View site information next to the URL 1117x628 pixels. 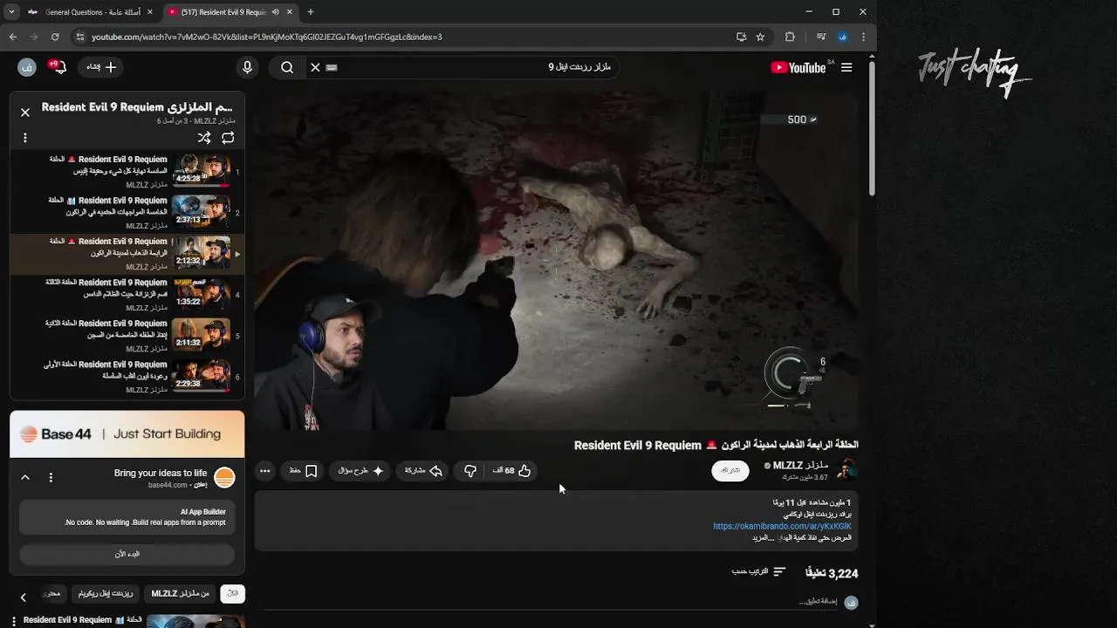pos(80,37)
